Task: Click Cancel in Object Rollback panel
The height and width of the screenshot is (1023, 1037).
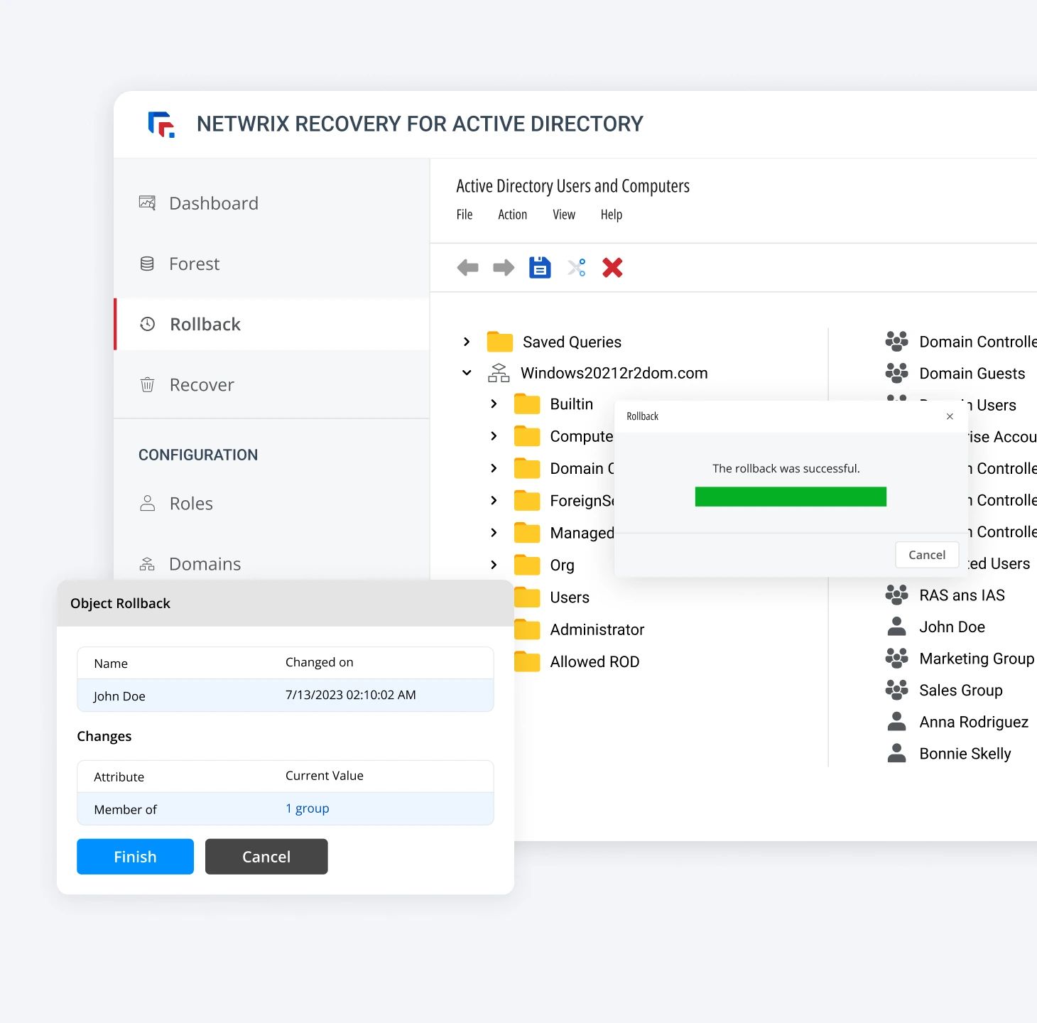Action: tap(266, 857)
